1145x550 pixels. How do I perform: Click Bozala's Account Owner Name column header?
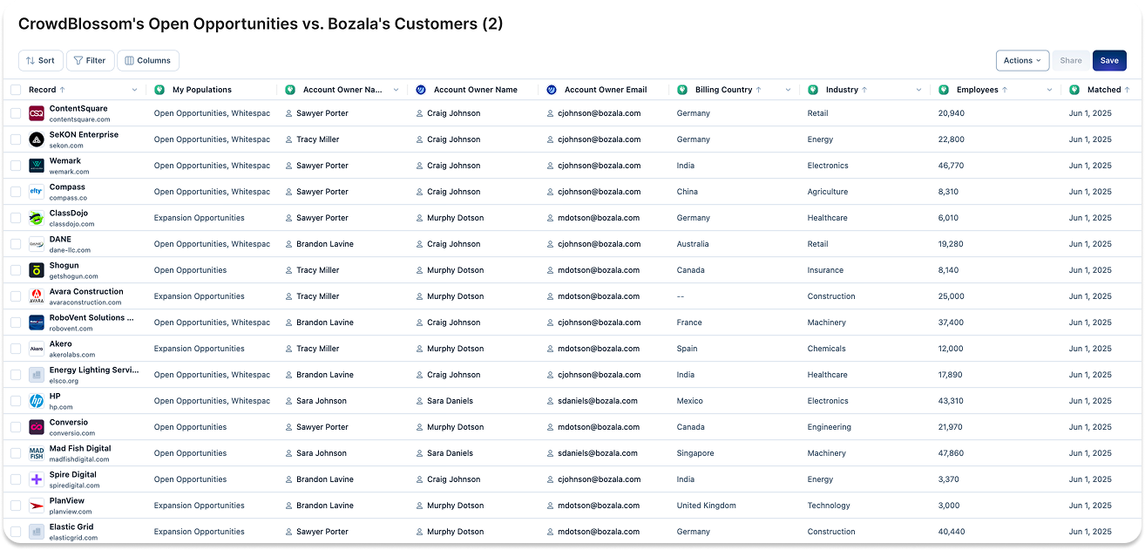[x=476, y=90]
